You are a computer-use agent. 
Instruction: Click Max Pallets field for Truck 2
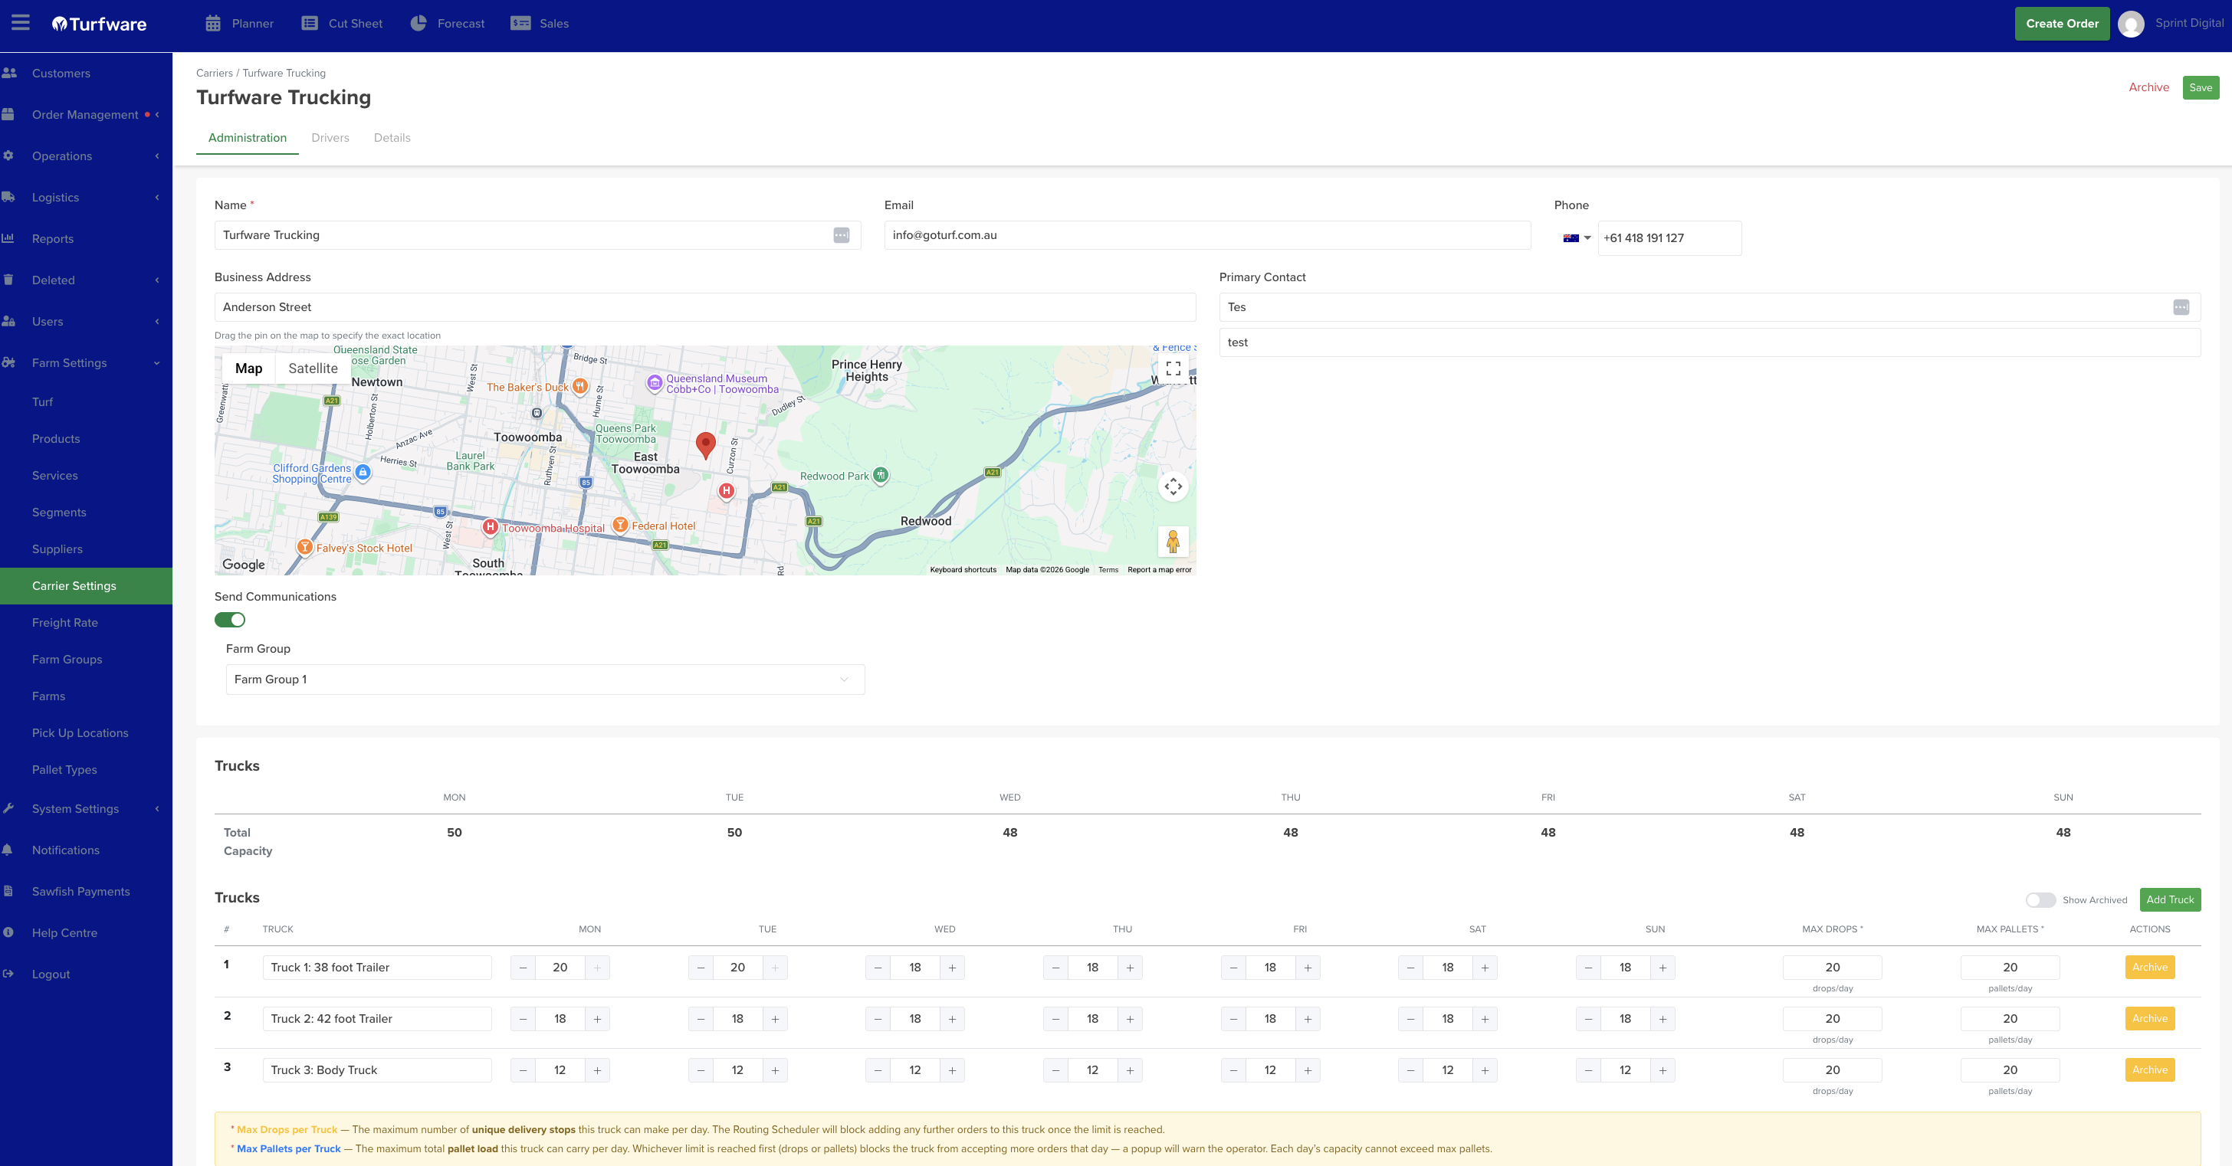pos(2009,1019)
